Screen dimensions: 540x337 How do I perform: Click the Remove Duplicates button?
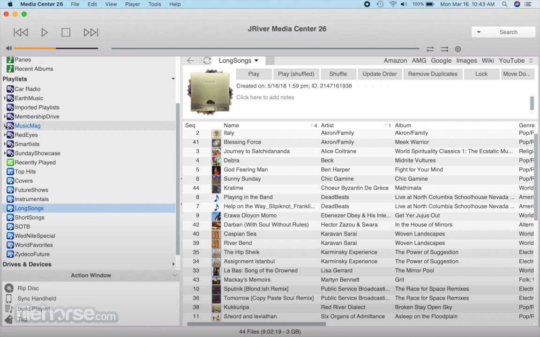[433, 74]
